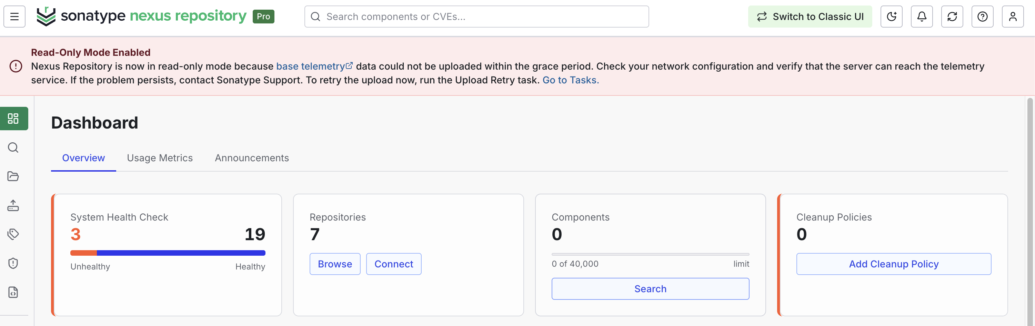
Task: Open the base telemetry external link
Action: point(314,66)
